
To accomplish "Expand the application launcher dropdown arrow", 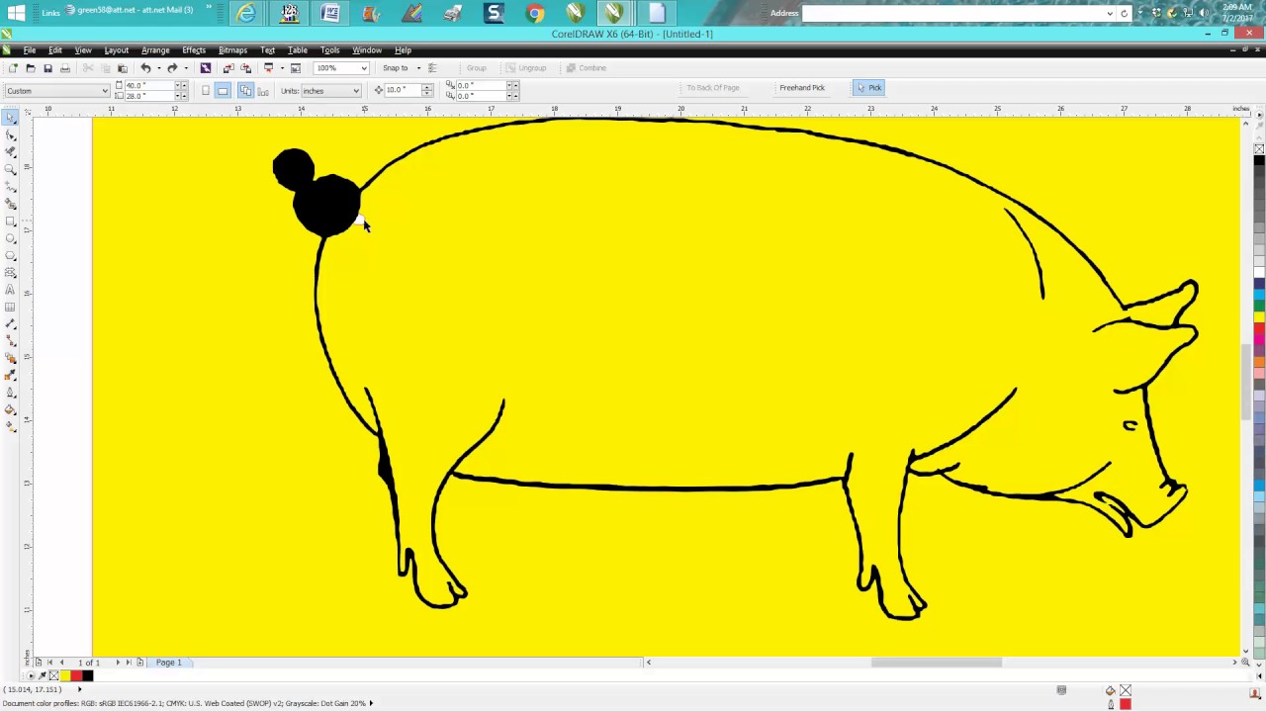I will pyautogui.click(x=280, y=68).
